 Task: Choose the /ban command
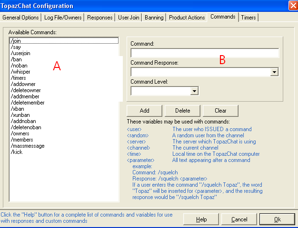click(64, 59)
